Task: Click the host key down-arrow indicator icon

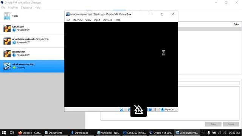Action: coord(162,110)
